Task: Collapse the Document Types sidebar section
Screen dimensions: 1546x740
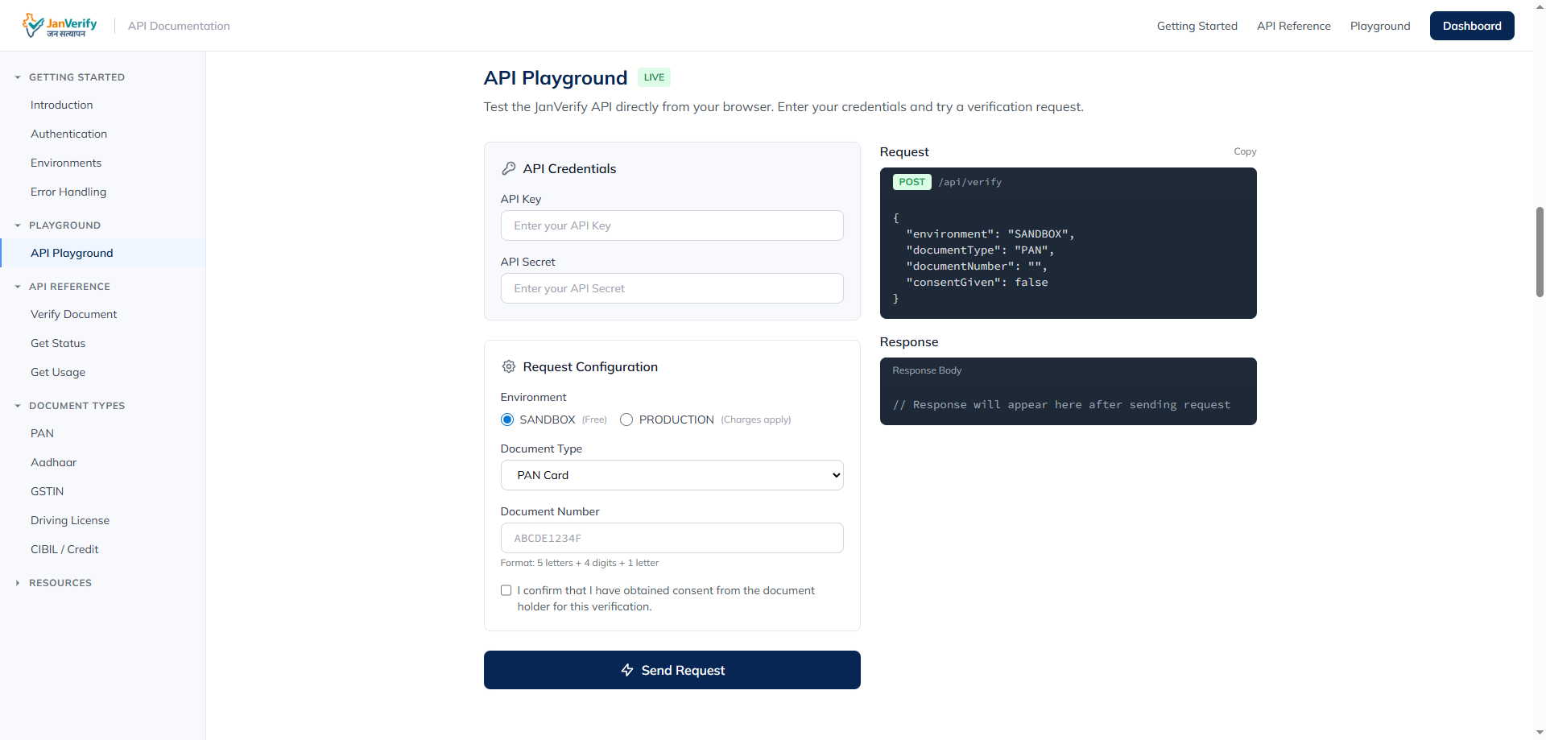Action: 18,406
